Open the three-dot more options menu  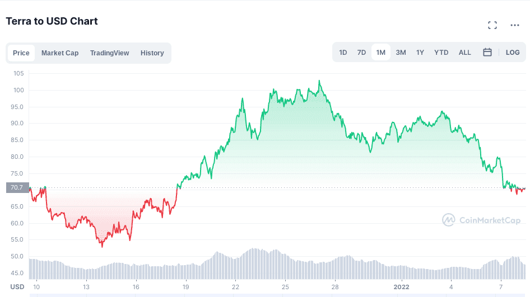coord(515,25)
